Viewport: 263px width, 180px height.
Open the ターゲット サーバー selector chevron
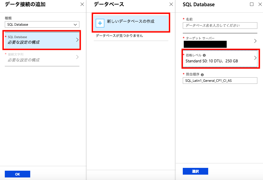click(255, 41)
